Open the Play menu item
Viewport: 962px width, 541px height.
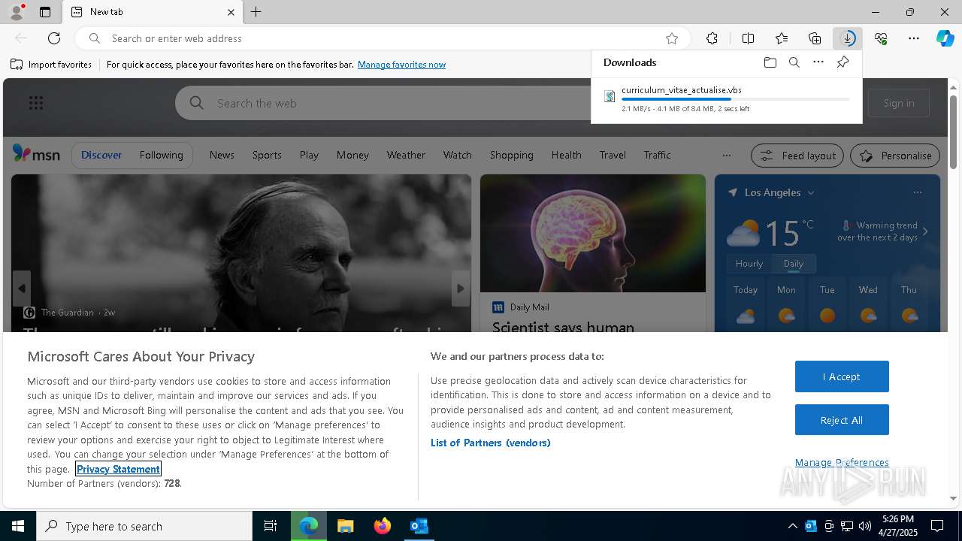tap(309, 155)
